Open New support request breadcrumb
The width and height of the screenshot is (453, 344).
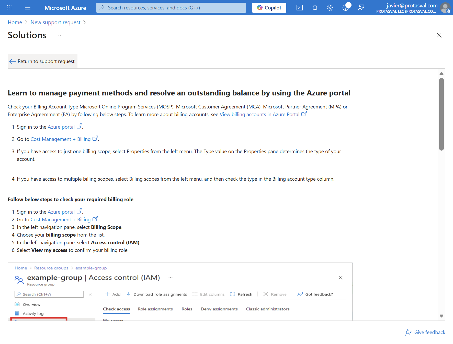tap(55, 22)
